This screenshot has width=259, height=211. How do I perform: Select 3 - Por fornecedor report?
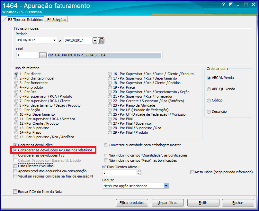pyautogui.click(x=16, y=83)
